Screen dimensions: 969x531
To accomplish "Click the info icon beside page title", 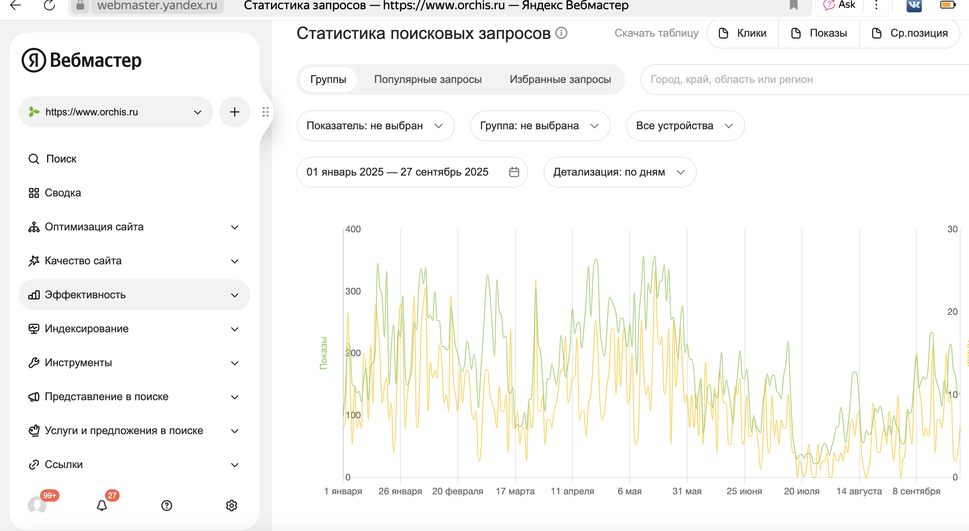I will (x=561, y=33).
